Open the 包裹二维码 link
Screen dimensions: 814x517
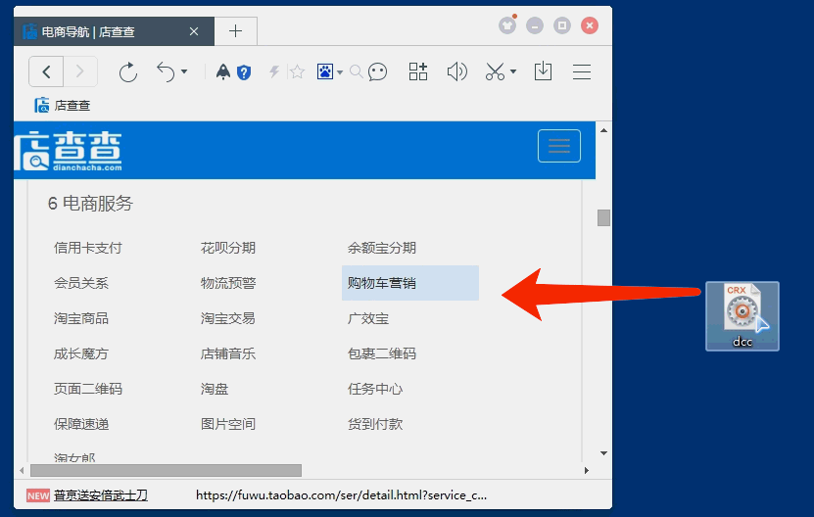tap(382, 354)
